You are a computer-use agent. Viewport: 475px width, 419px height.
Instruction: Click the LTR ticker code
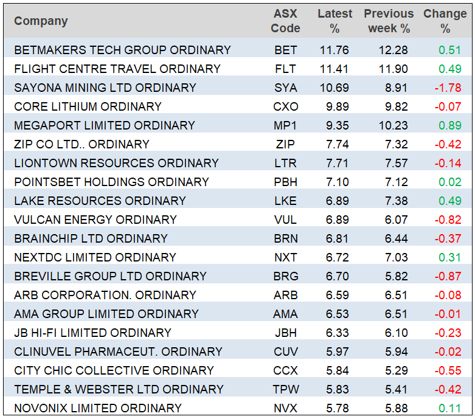coord(285,163)
